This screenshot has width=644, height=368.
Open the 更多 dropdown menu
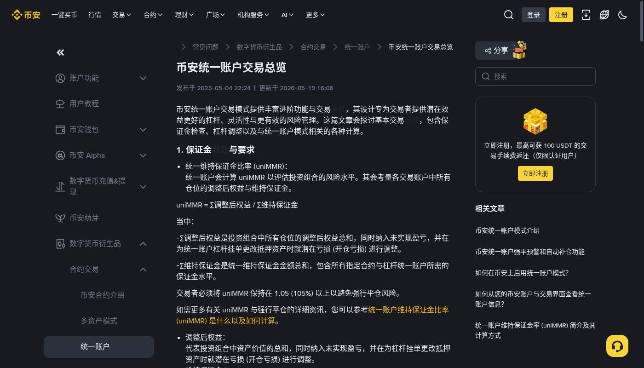pyautogui.click(x=316, y=15)
